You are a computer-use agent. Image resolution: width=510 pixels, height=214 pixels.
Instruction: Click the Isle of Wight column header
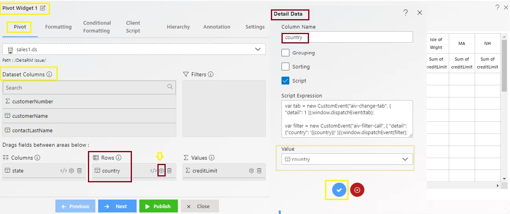[436, 43]
